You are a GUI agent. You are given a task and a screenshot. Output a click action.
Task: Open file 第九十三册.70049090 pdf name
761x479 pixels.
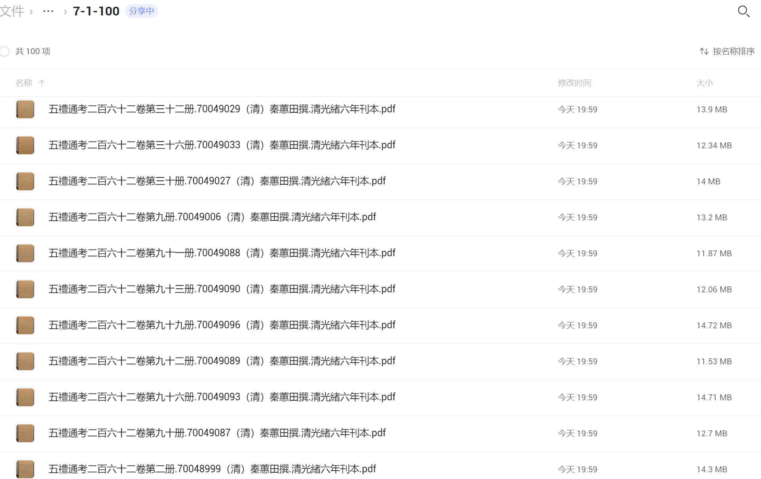pyautogui.click(x=222, y=289)
